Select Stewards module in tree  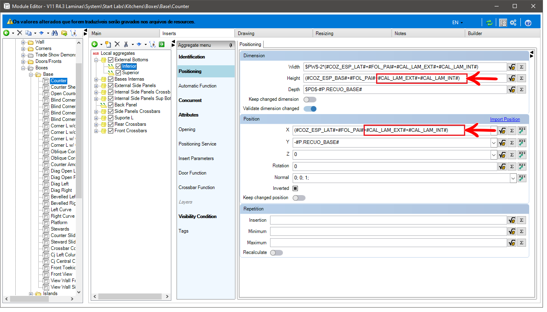[x=60, y=229]
